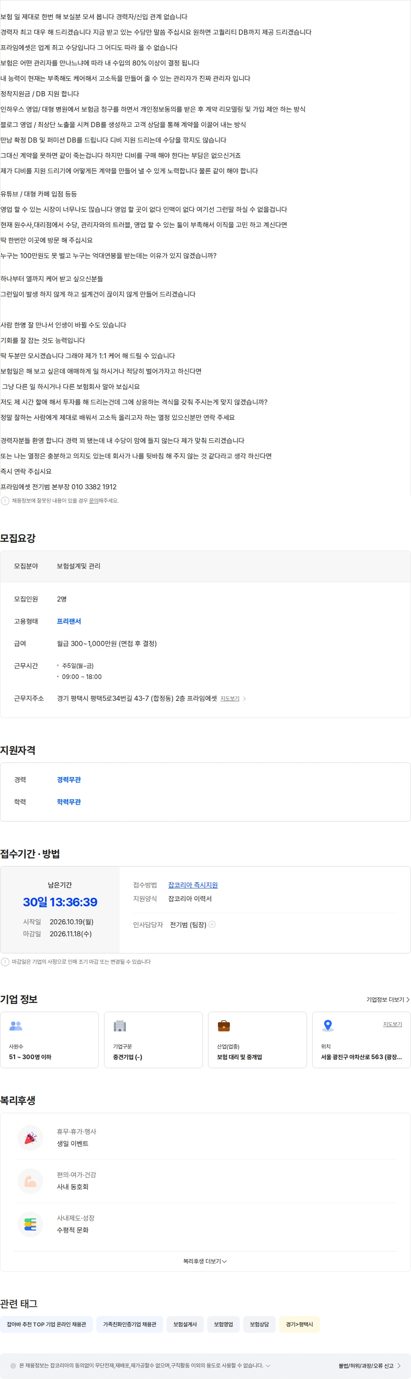Click the info icon beside the 마감일 notice
Image resolution: width=411 pixels, height=1379 pixels.
click(x=5, y=962)
